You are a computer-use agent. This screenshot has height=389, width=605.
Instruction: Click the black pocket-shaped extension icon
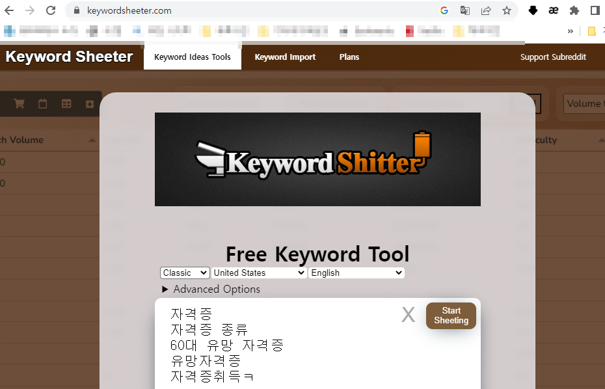click(533, 10)
